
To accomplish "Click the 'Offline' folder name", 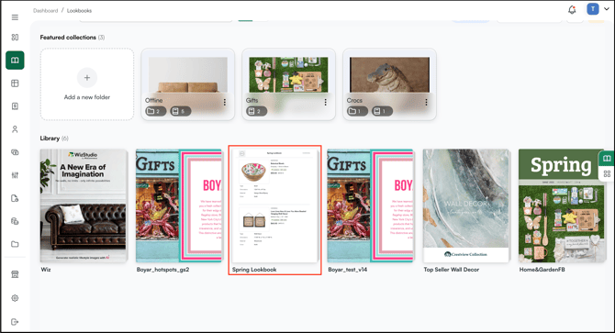I will click(x=154, y=100).
